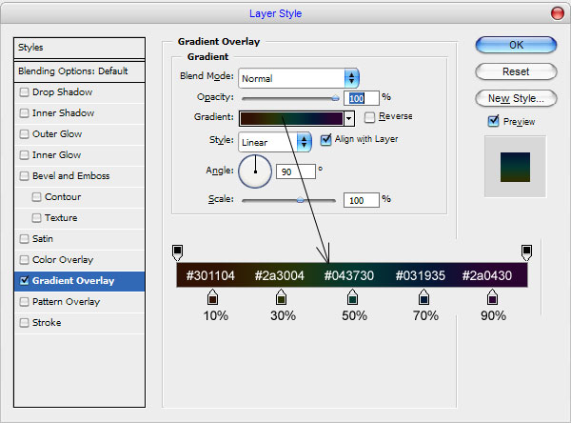The width and height of the screenshot is (571, 423).
Task: Enable the Inner Shadow checkbox
Action: pyautogui.click(x=24, y=113)
